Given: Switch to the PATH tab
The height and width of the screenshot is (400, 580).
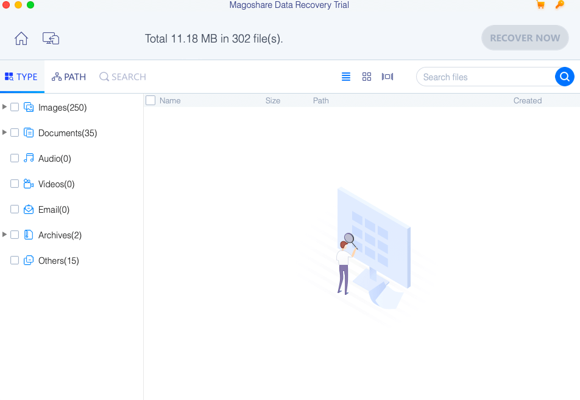Looking at the screenshot, I should click(69, 77).
